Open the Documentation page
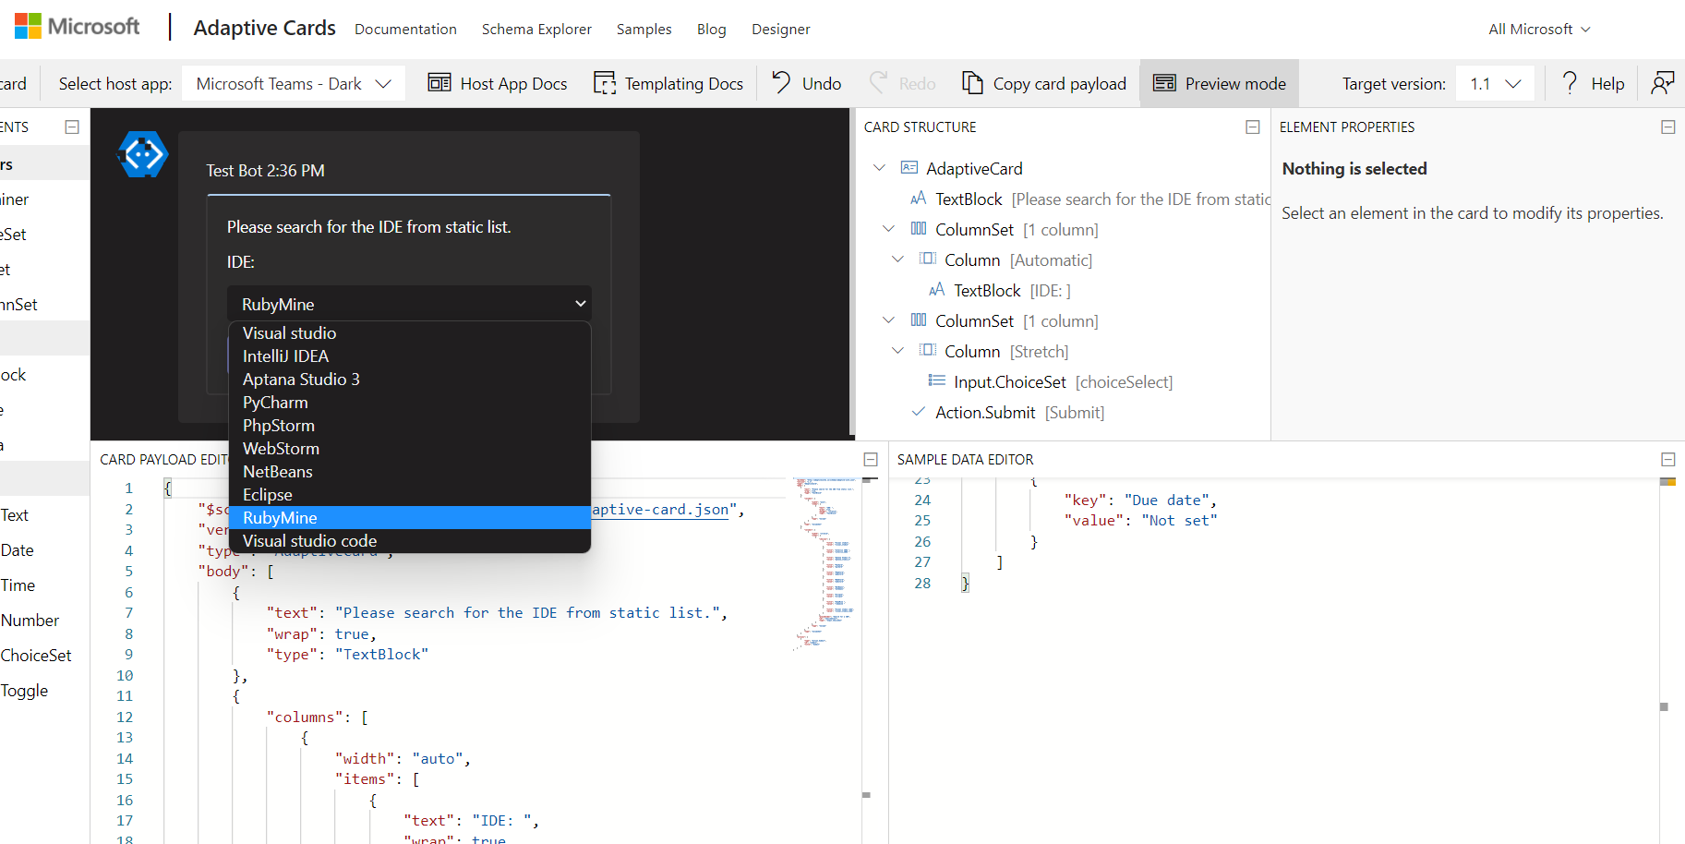This screenshot has width=1685, height=844. tap(405, 29)
